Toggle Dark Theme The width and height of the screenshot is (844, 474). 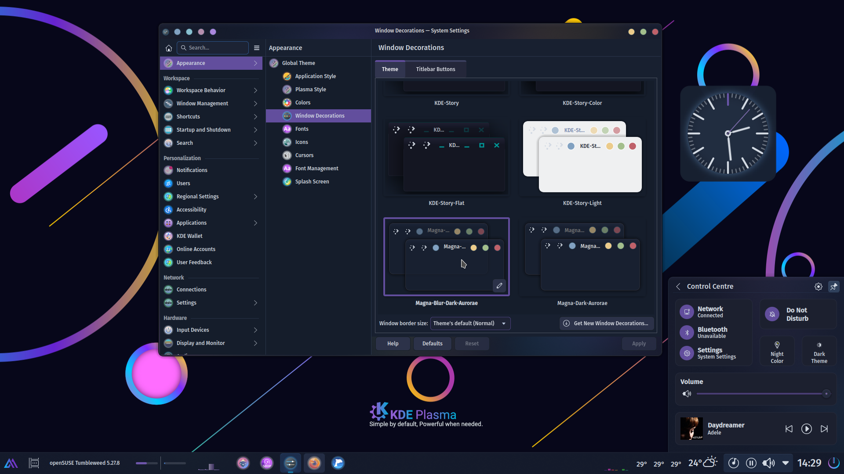[x=819, y=351]
